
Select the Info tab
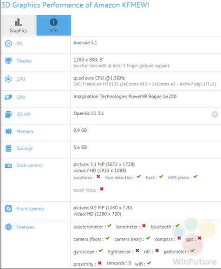coord(54,25)
